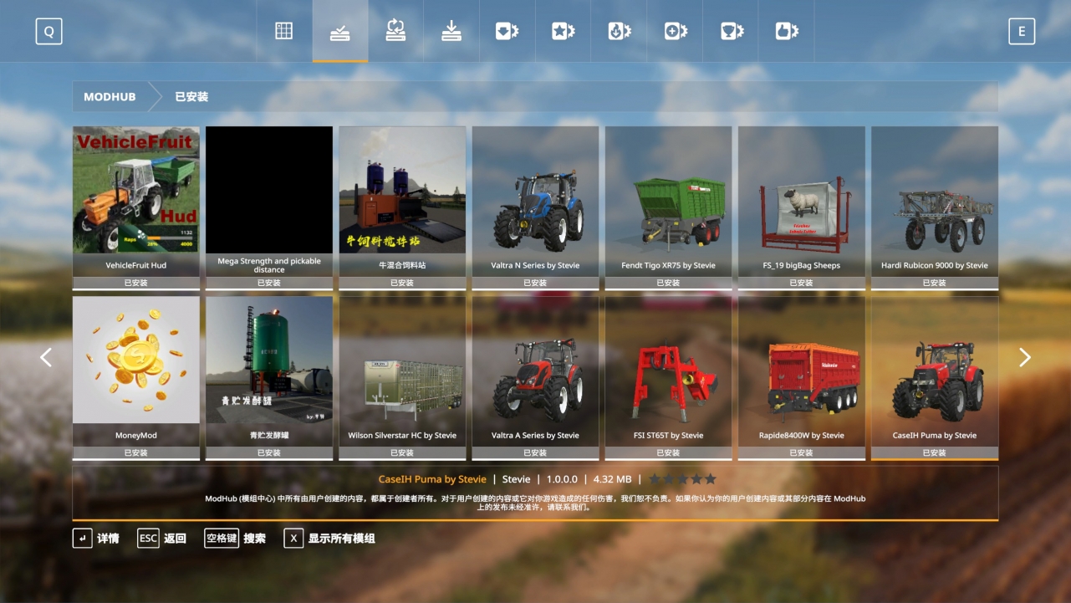Select Wilson Silverstar HC by Stevie mod
This screenshot has height=603, width=1071.
click(x=402, y=377)
